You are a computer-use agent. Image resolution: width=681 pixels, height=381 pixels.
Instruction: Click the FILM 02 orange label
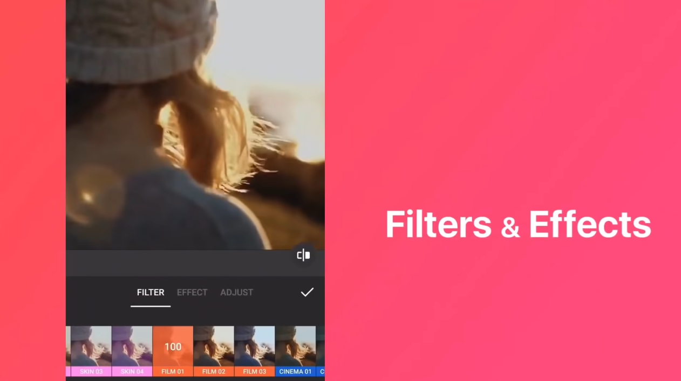[214, 371]
